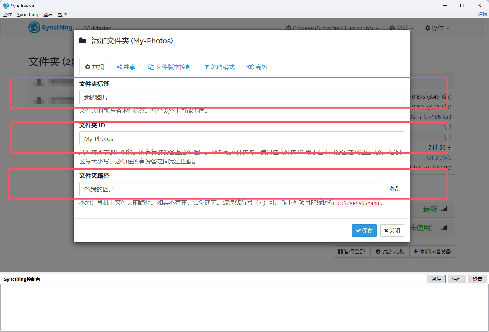Click the 文件夹 ID input field
Viewport: 489px width, 332px height.
click(x=241, y=139)
